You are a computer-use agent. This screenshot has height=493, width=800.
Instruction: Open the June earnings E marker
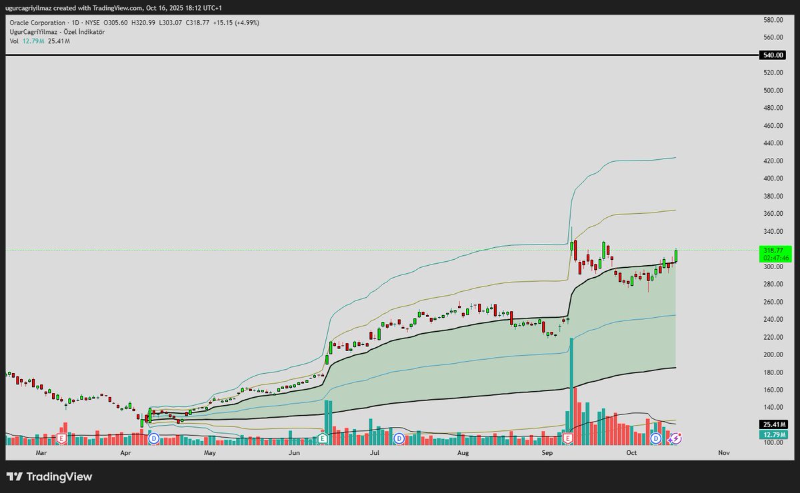(x=323, y=438)
